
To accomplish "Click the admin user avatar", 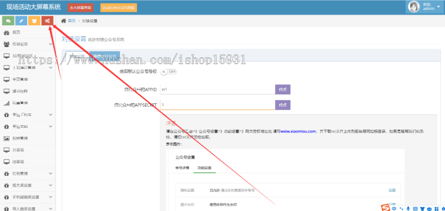I will tap(413, 6).
